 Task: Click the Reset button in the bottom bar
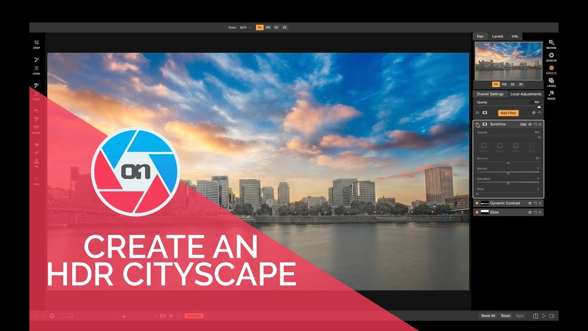506,316
